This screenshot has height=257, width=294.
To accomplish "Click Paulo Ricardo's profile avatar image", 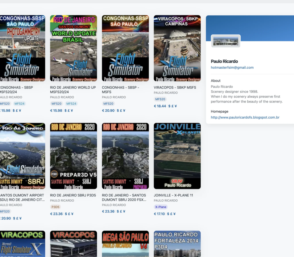I will point(226,41).
